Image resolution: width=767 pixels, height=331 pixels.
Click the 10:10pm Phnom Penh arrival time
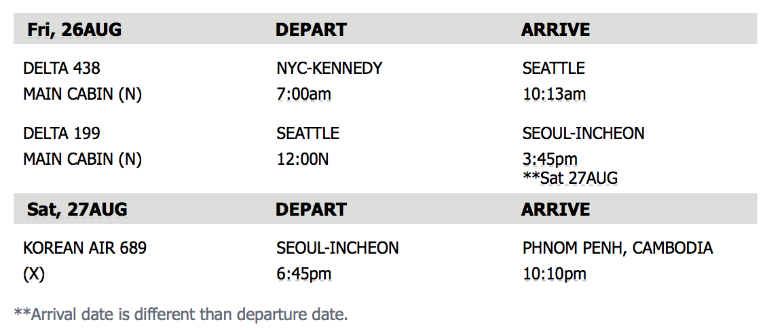click(555, 274)
